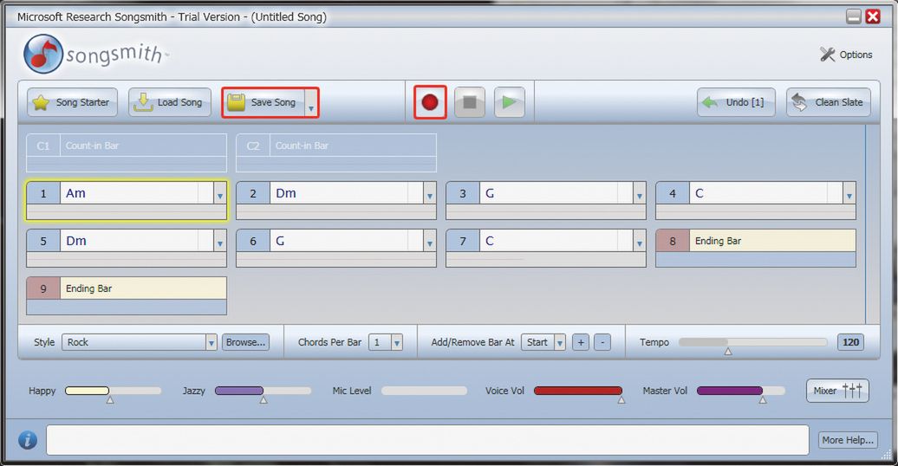Click the plus button to add bar

[x=581, y=342]
